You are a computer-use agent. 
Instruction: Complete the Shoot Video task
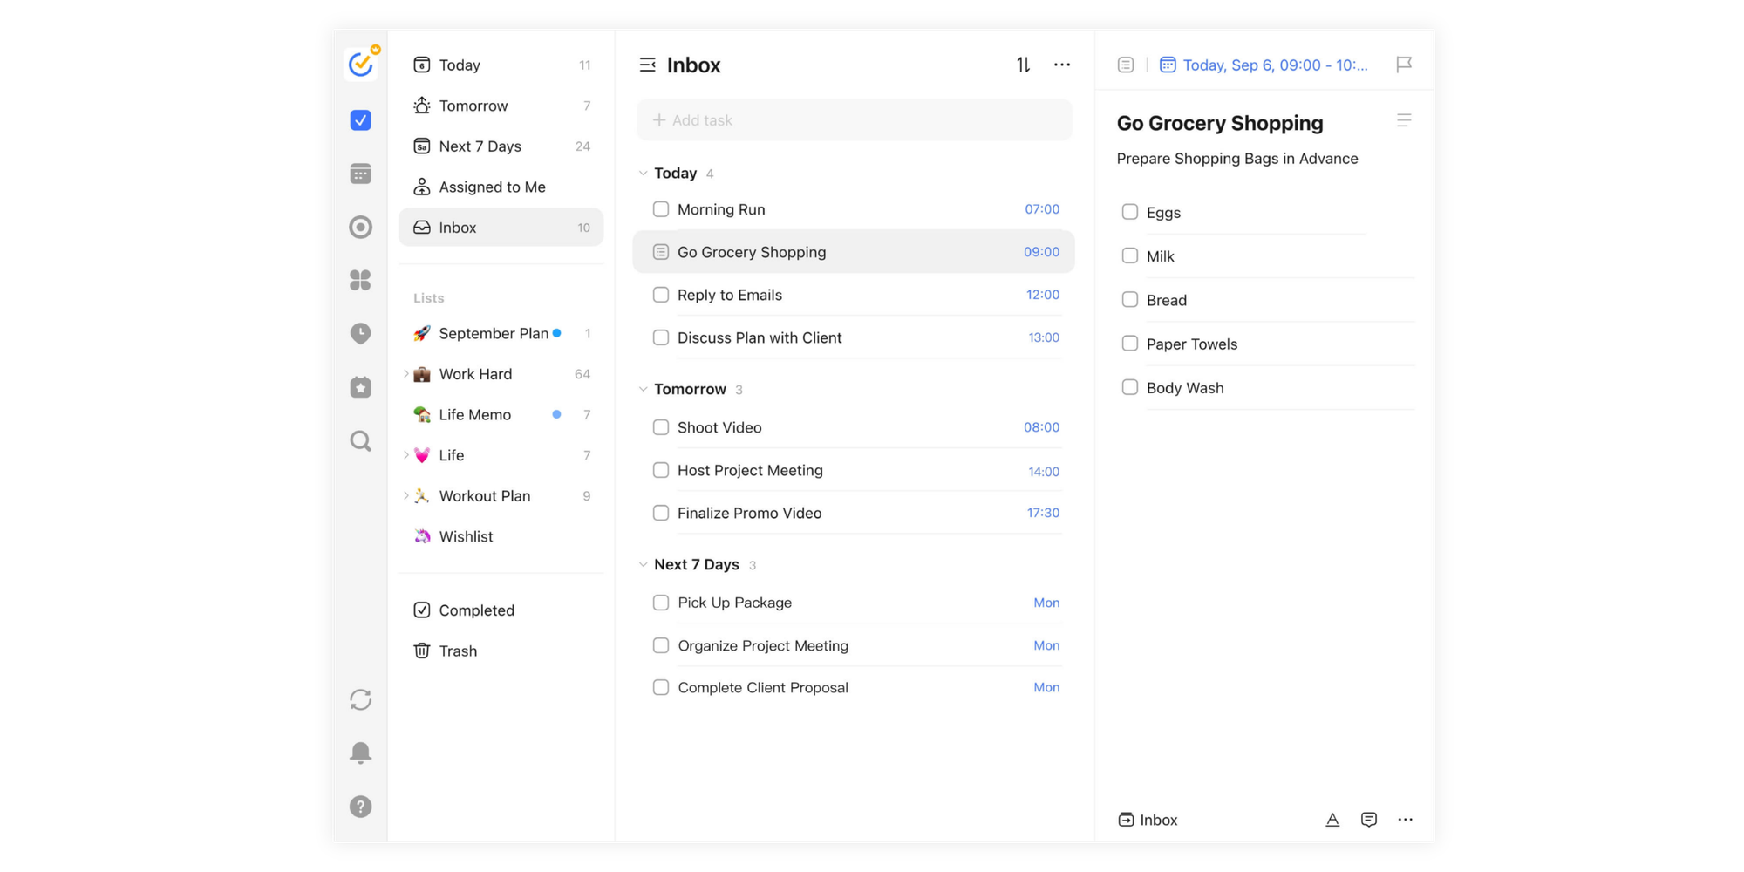point(661,427)
